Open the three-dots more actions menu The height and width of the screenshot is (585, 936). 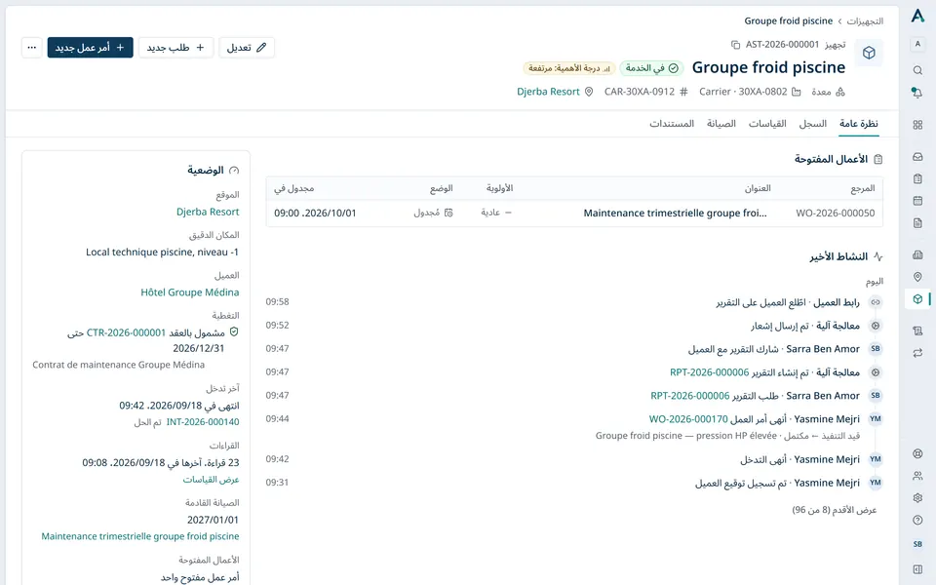(x=31, y=47)
